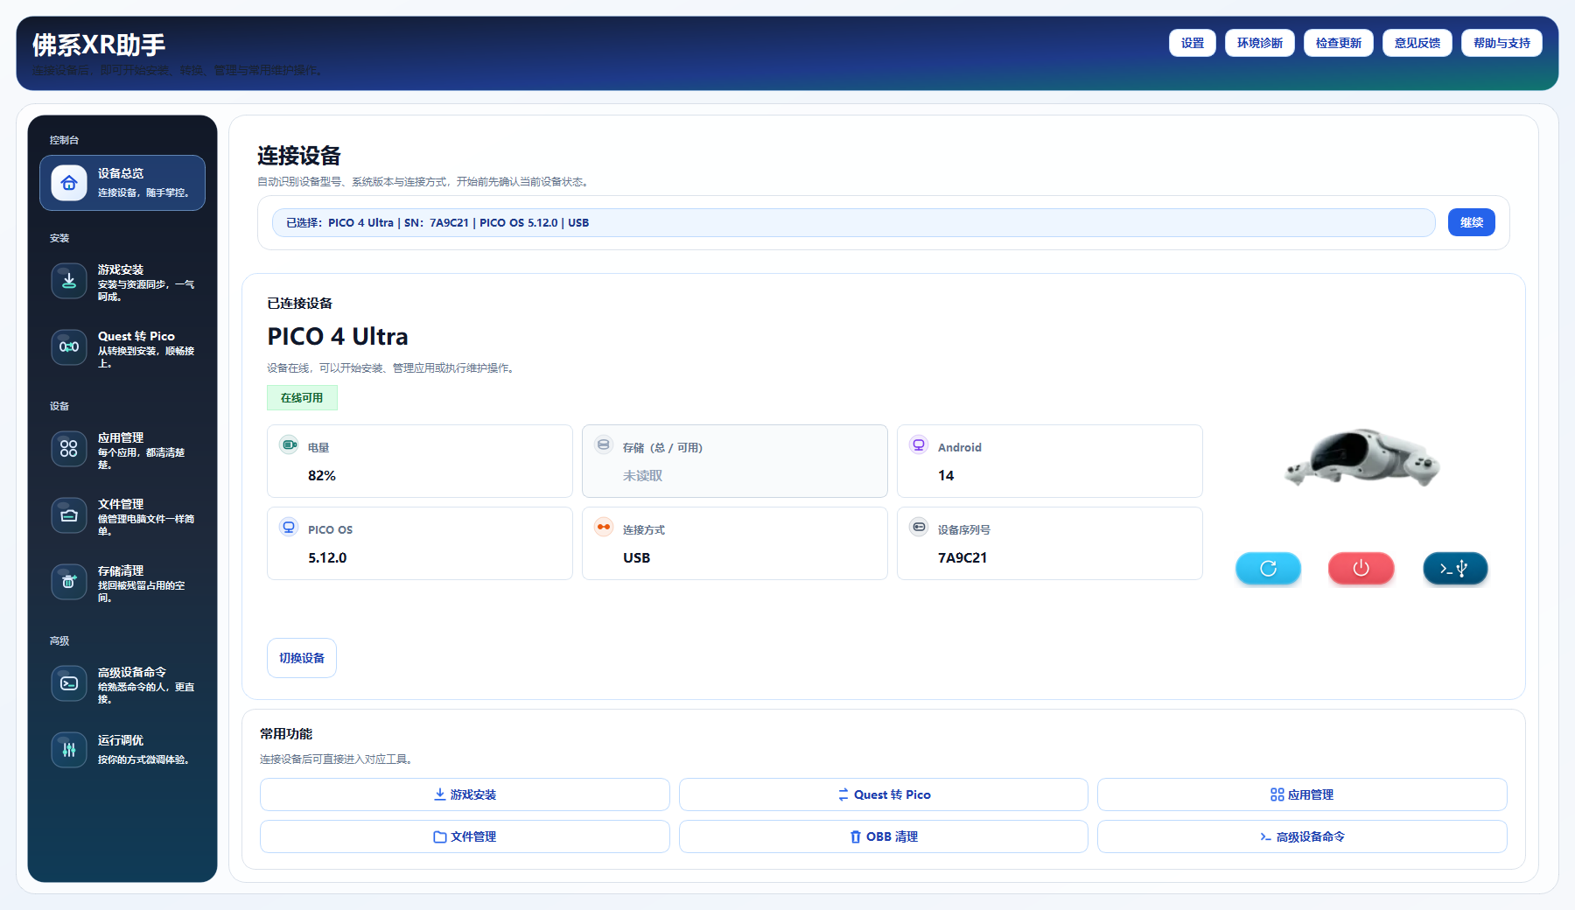Click the blue refresh device button
Viewport: 1575px width, 910px height.
click(1268, 569)
